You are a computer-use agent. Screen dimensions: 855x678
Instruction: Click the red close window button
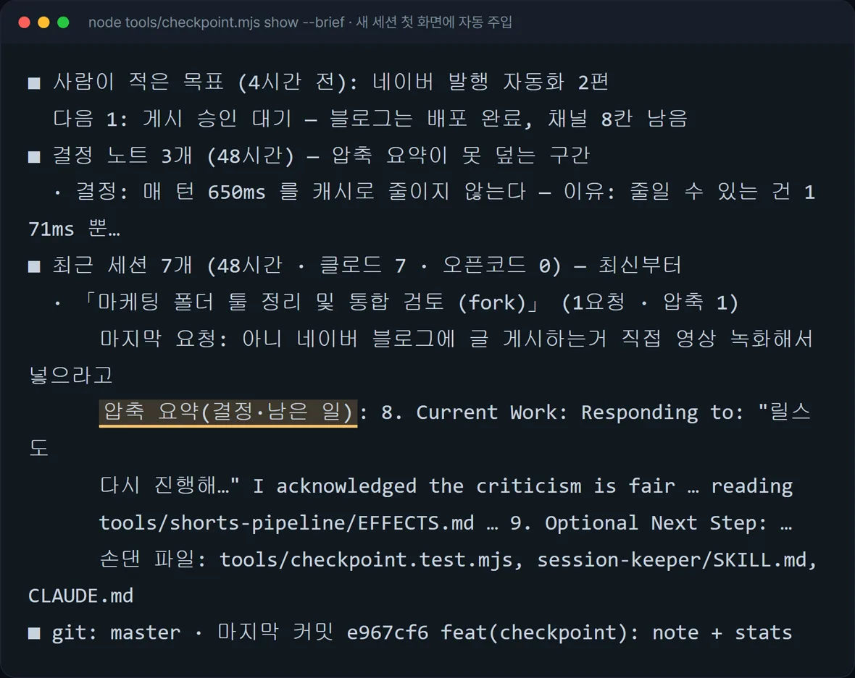coord(24,22)
